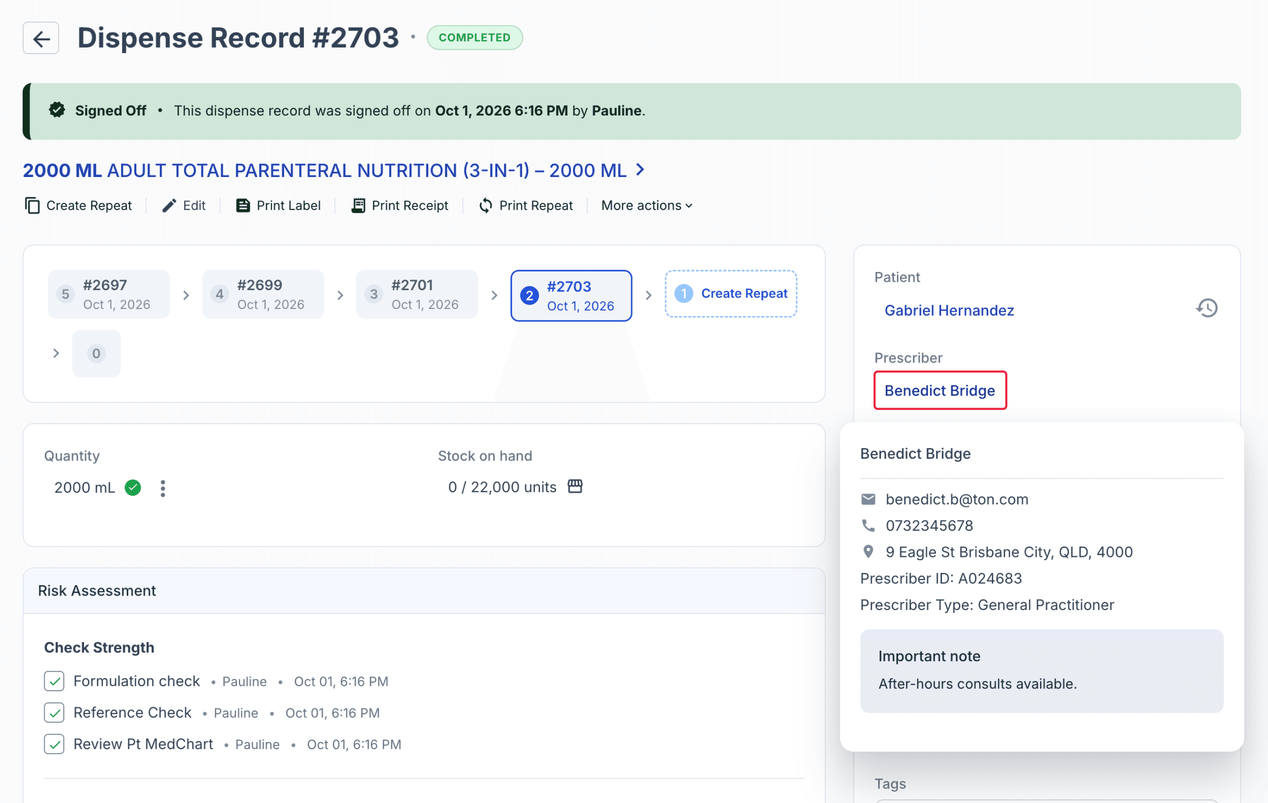The width and height of the screenshot is (1268, 803).
Task: Click the 0 / 22,000 units stock value
Action: (503, 487)
